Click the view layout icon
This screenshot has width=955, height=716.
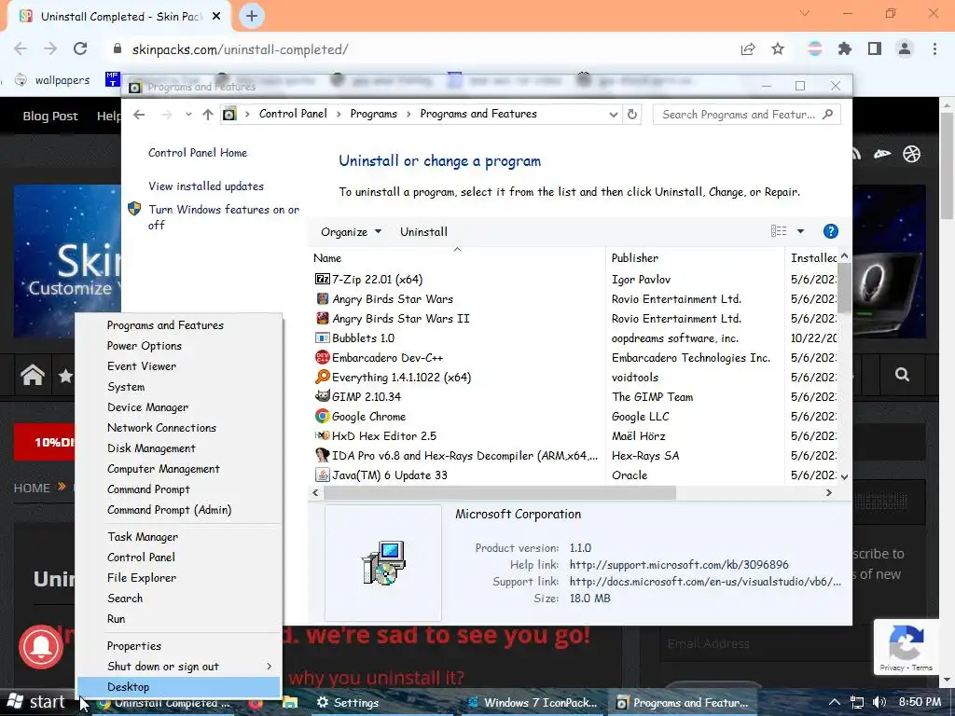click(779, 231)
